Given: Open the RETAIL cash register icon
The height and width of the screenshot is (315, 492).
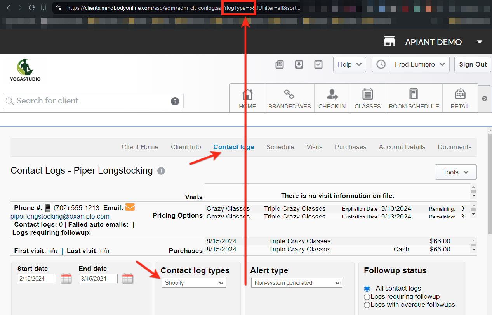Looking at the screenshot, I should point(460,95).
